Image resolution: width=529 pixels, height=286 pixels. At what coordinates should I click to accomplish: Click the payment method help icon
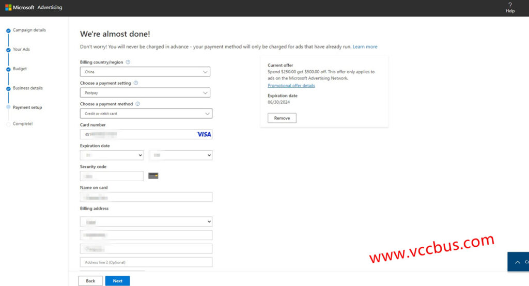tap(138, 104)
